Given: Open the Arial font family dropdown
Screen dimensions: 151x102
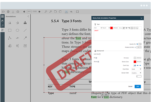Looking at the screenshot, I should [x=98, y=28].
